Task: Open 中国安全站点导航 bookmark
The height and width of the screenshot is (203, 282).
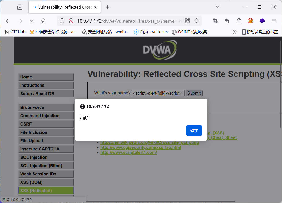Action: point(53,32)
